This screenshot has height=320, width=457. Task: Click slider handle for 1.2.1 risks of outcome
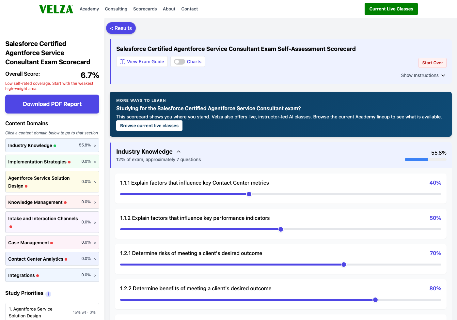pyautogui.click(x=344, y=265)
